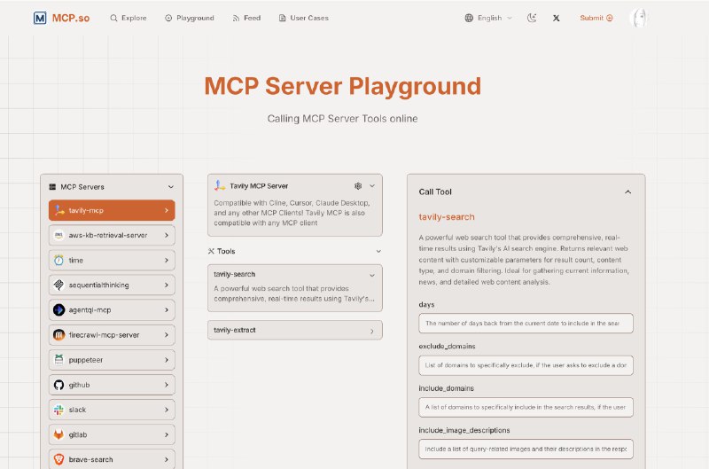This screenshot has width=709, height=469.
Task: Click the tavily-mcp server icon
Action: point(59,210)
